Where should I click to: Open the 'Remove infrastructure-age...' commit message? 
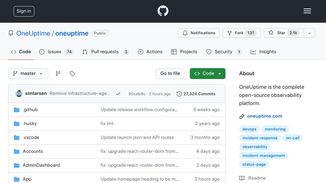tap(80, 94)
